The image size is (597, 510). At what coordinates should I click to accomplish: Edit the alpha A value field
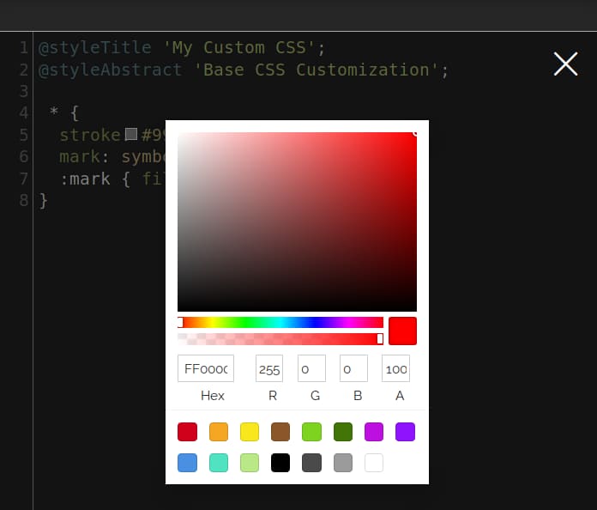(x=395, y=368)
